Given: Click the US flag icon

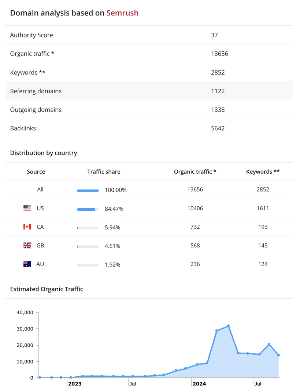Looking at the screenshot, I should click(x=27, y=208).
